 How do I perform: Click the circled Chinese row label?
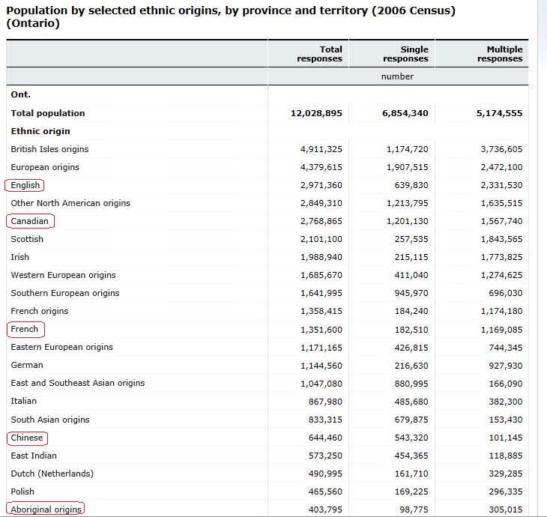pos(27,438)
